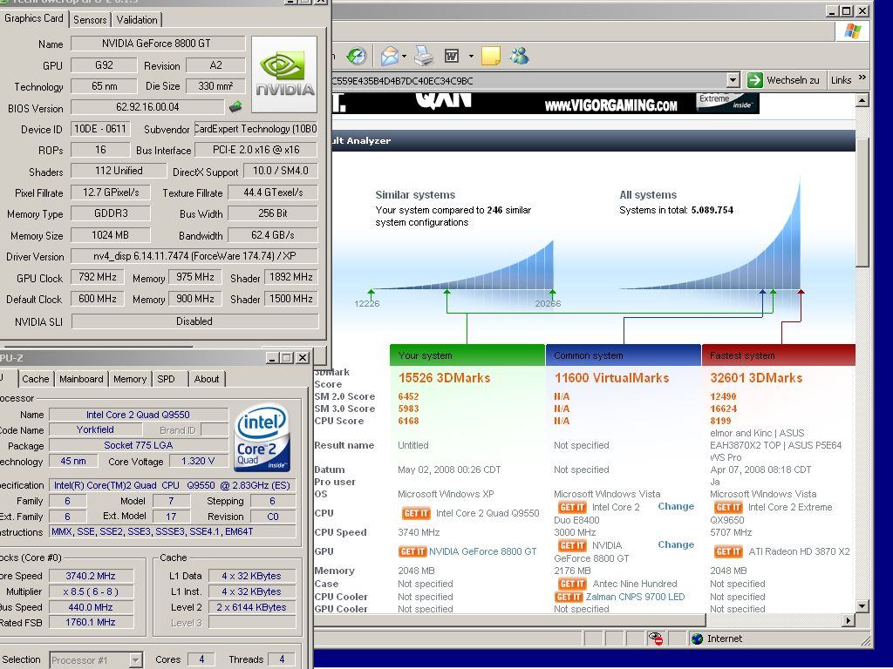893x669 pixels.
Task: Click the Links toolbar label
Action: [x=841, y=80]
